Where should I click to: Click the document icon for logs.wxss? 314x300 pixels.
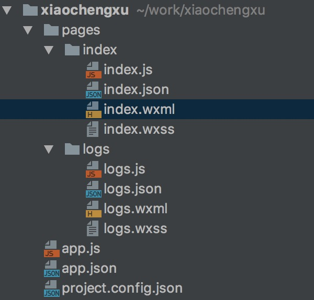pos(93,228)
